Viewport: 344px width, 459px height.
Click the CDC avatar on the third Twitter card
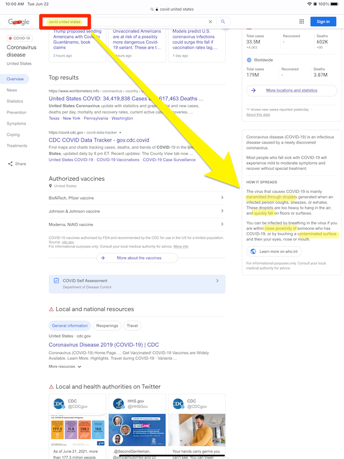point(178,404)
